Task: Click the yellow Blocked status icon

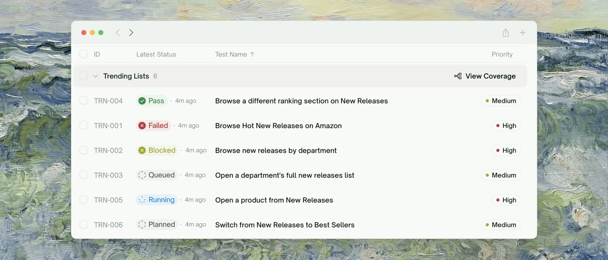Action: click(142, 150)
